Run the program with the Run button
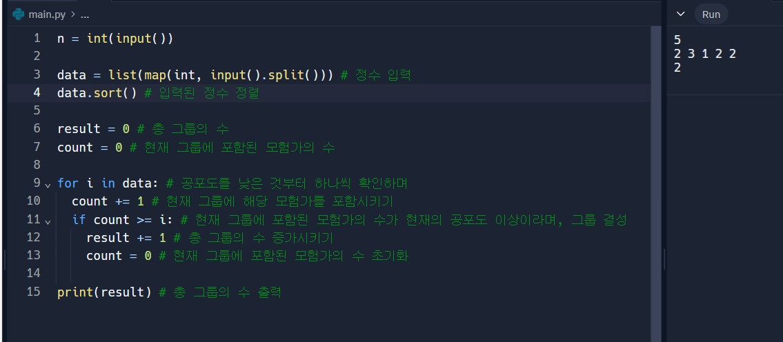 711,14
